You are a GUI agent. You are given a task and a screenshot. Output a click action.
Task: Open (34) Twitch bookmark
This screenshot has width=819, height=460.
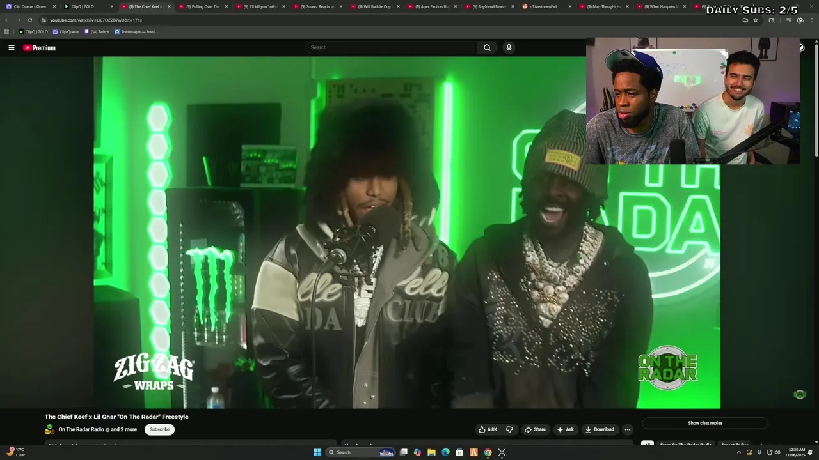point(97,32)
